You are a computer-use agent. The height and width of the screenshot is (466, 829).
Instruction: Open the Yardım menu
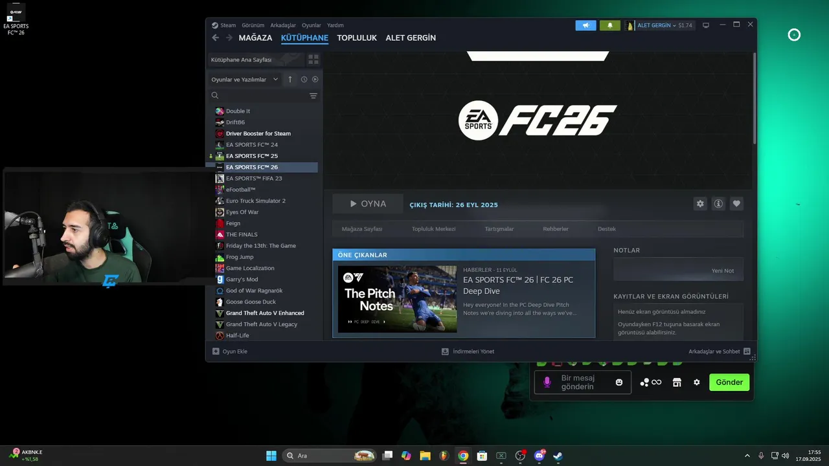coord(335,25)
